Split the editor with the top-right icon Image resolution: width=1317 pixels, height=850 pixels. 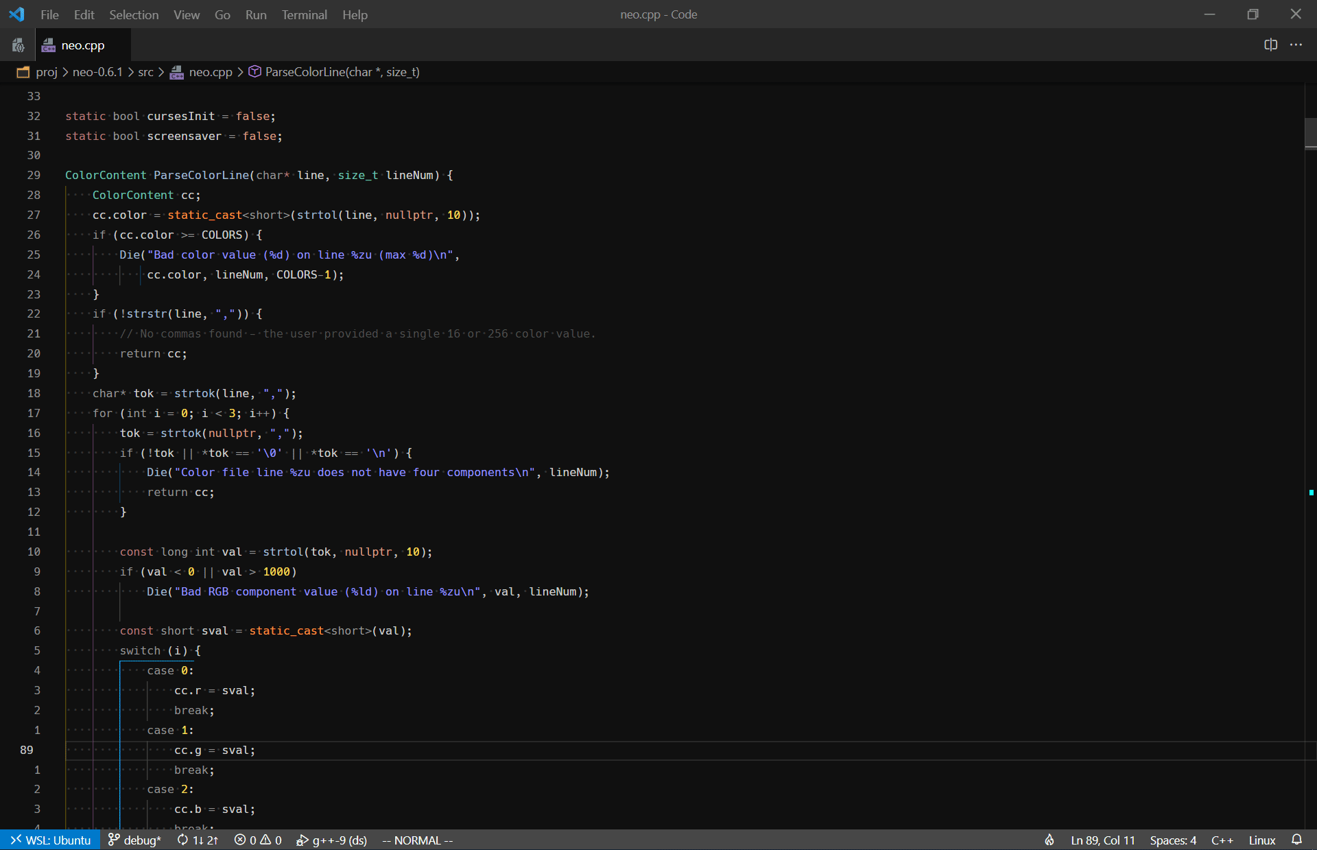pyautogui.click(x=1270, y=45)
